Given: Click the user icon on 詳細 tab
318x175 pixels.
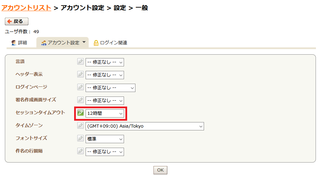Looking at the screenshot, I should pyautogui.click(x=14, y=43).
